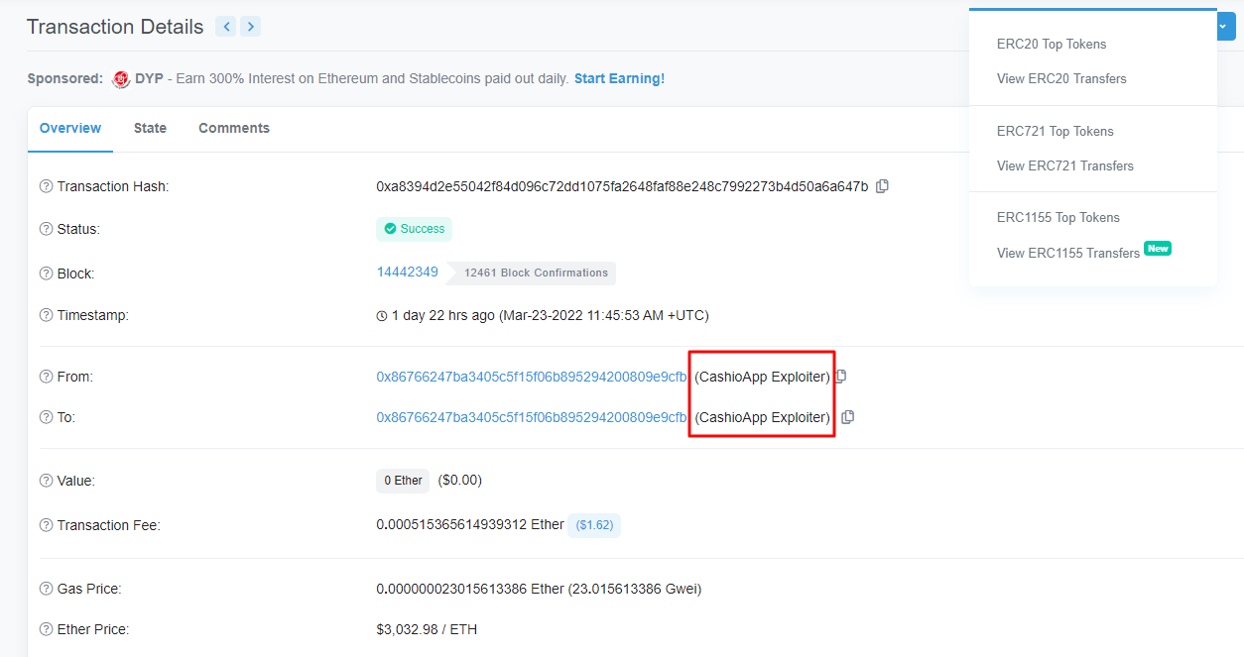Go to next transaction arrow
This screenshot has height=657, width=1244.
(x=251, y=27)
